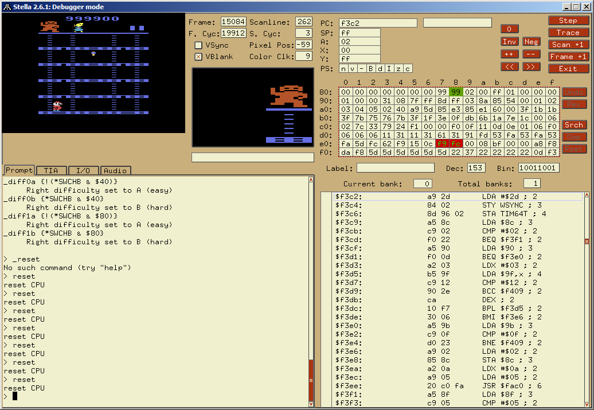Click the Bin field showing 10011001

(x=539, y=168)
